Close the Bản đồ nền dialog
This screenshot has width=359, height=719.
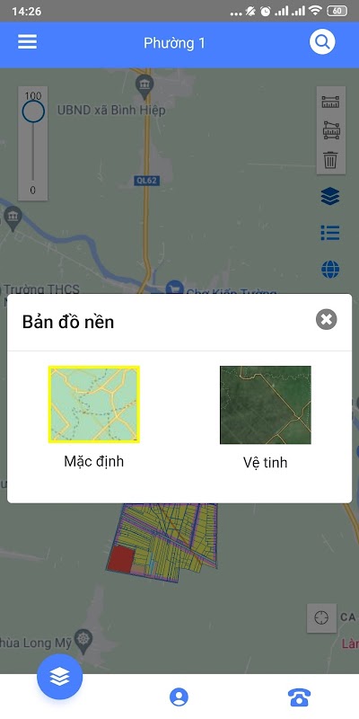[326, 320]
